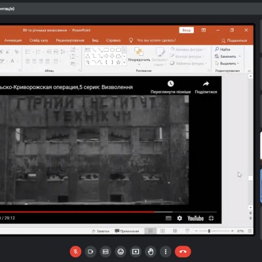Raise hand in the meeting
This screenshot has height=262, width=262.
click(151, 252)
